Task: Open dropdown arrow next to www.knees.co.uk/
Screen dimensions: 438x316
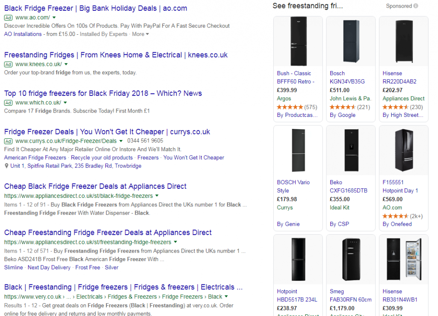Action: tap(66, 64)
